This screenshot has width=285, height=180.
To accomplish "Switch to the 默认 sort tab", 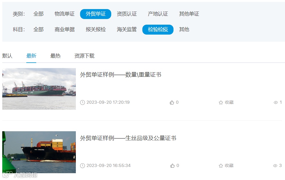I will pos(7,56).
